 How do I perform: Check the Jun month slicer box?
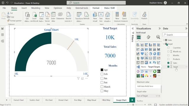click(x=102, y=82)
